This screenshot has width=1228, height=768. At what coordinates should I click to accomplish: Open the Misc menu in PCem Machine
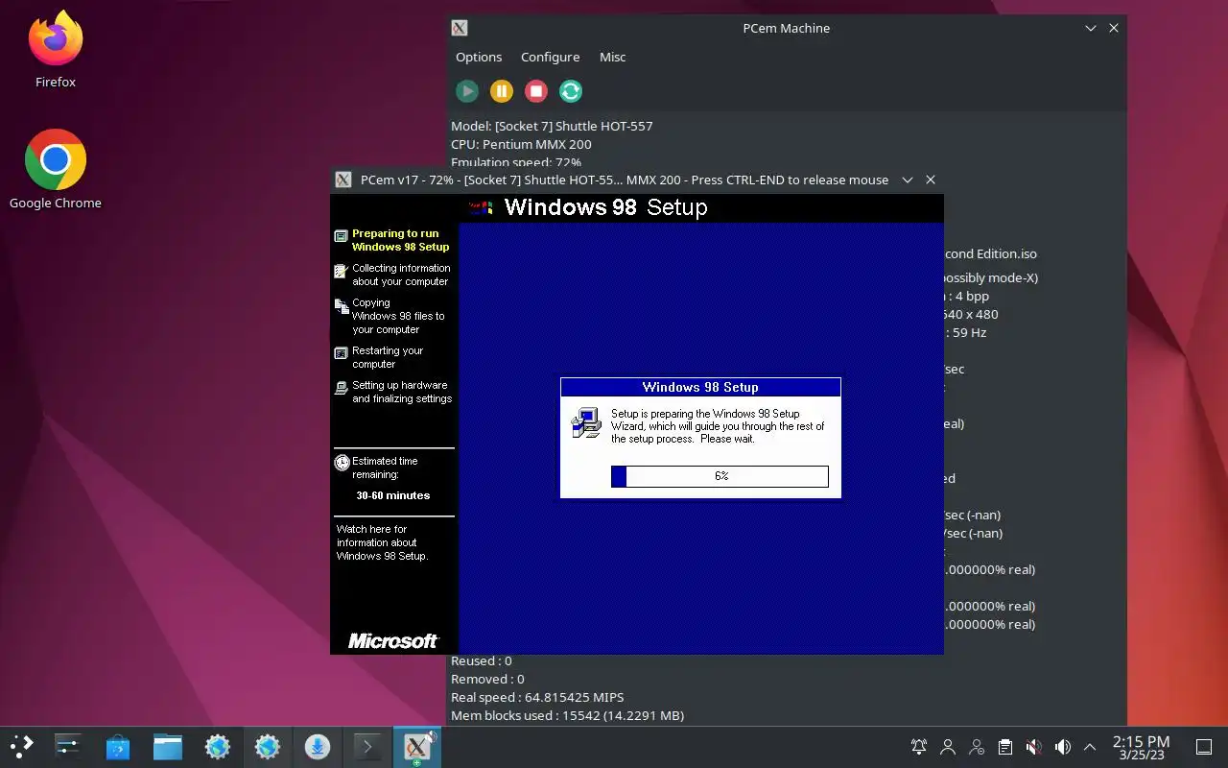point(612,57)
